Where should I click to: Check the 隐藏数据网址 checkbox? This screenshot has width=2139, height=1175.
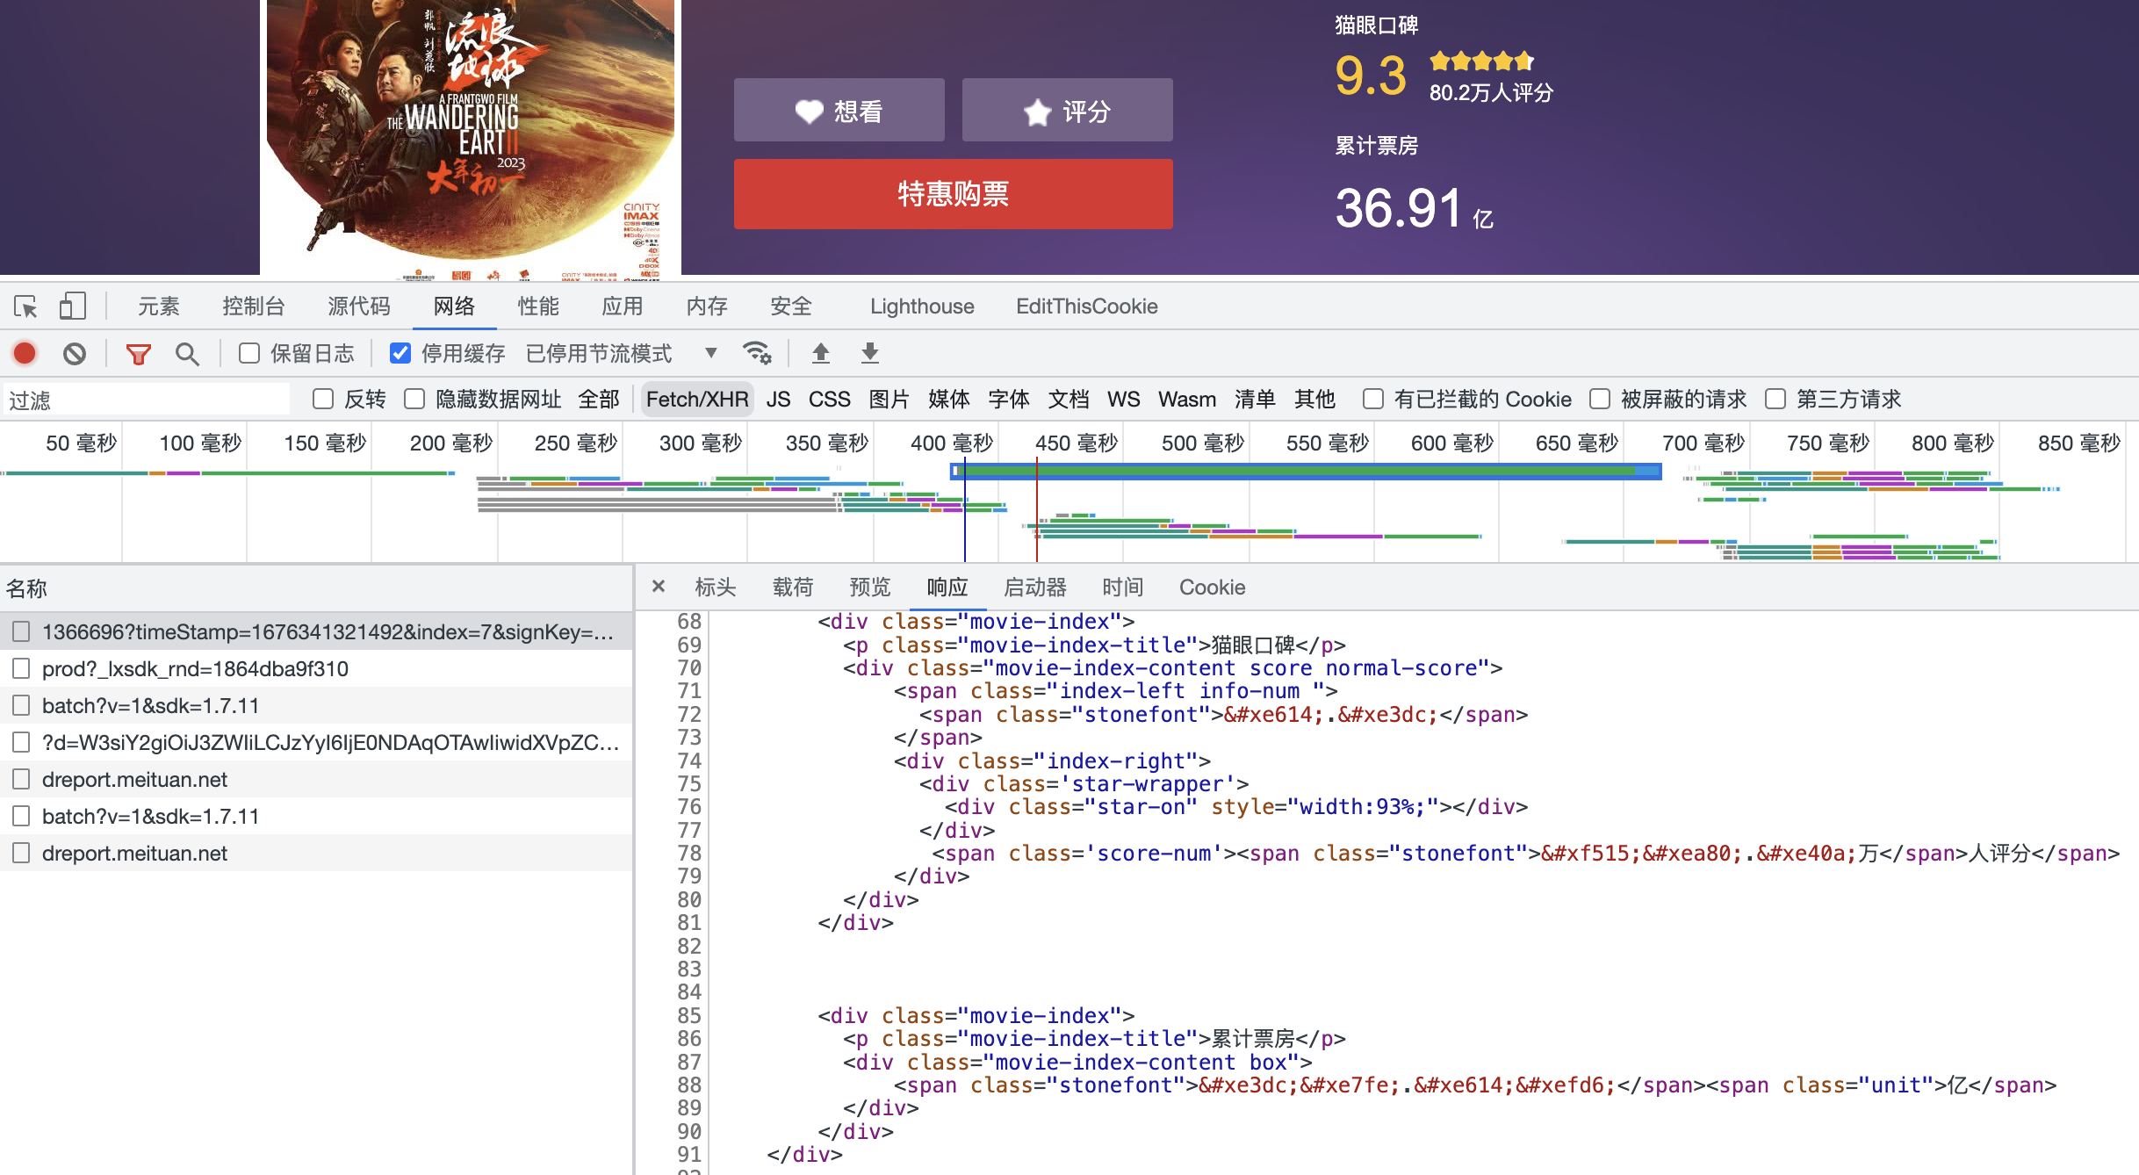(x=414, y=400)
